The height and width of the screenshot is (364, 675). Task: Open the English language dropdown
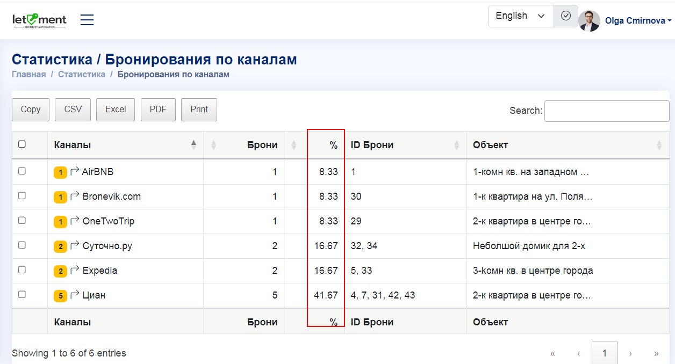(521, 16)
